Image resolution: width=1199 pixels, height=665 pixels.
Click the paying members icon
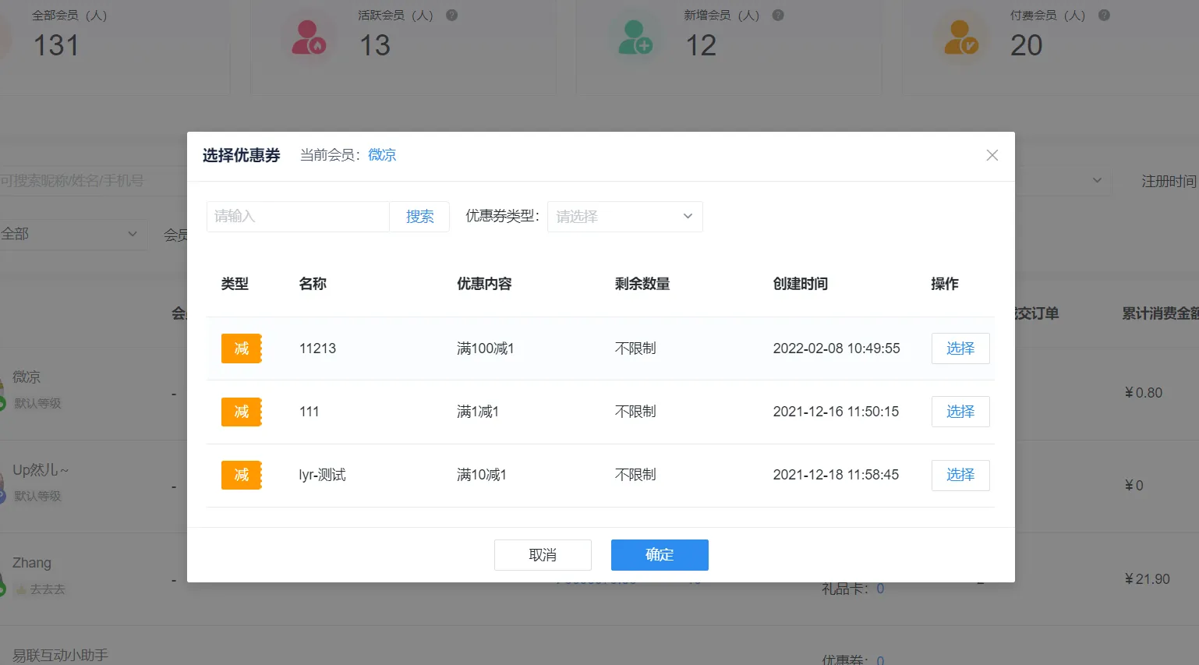coord(960,37)
